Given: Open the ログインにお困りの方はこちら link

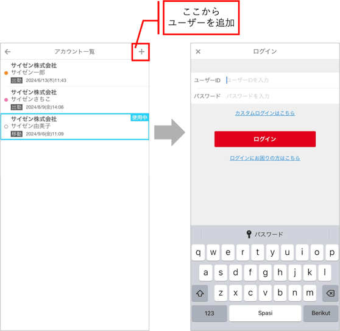Looking at the screenshot, I should [265, 158].
